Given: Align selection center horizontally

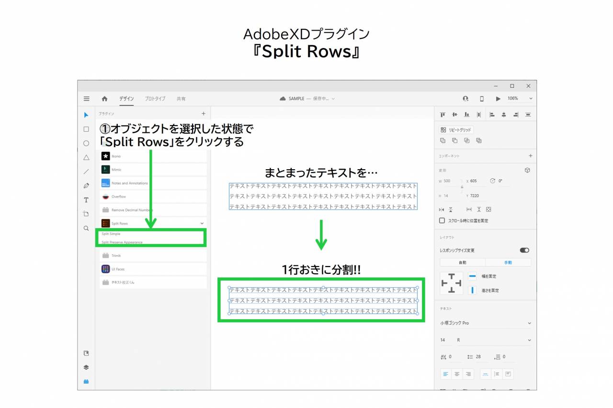Looking at the screenshot, I should [x=504, y=115].
